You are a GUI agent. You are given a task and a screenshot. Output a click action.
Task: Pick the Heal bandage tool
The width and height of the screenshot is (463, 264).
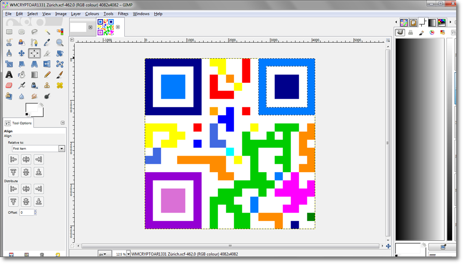click(x=60, y=85)
